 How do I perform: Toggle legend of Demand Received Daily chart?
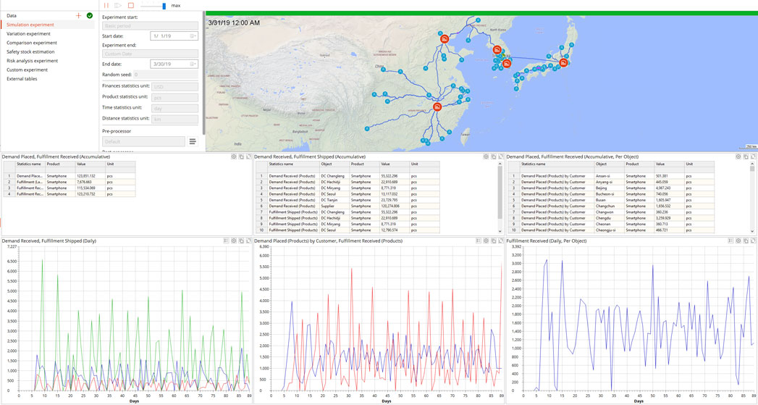coord(226,241)
